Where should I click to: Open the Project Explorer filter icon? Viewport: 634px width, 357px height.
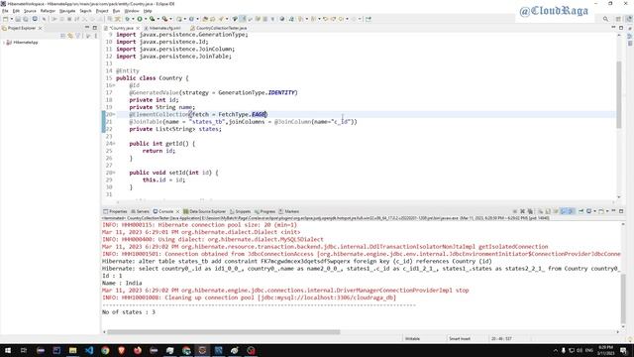pyautogui.click(x=78, y=36)
